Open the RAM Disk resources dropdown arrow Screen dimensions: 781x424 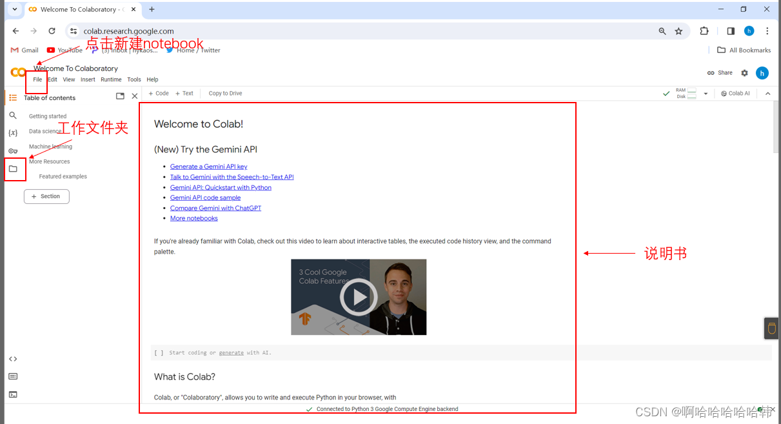[x=706, y=94]
